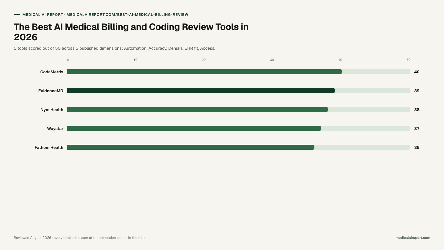Click the Fathom Health label

tap(49, 147)
